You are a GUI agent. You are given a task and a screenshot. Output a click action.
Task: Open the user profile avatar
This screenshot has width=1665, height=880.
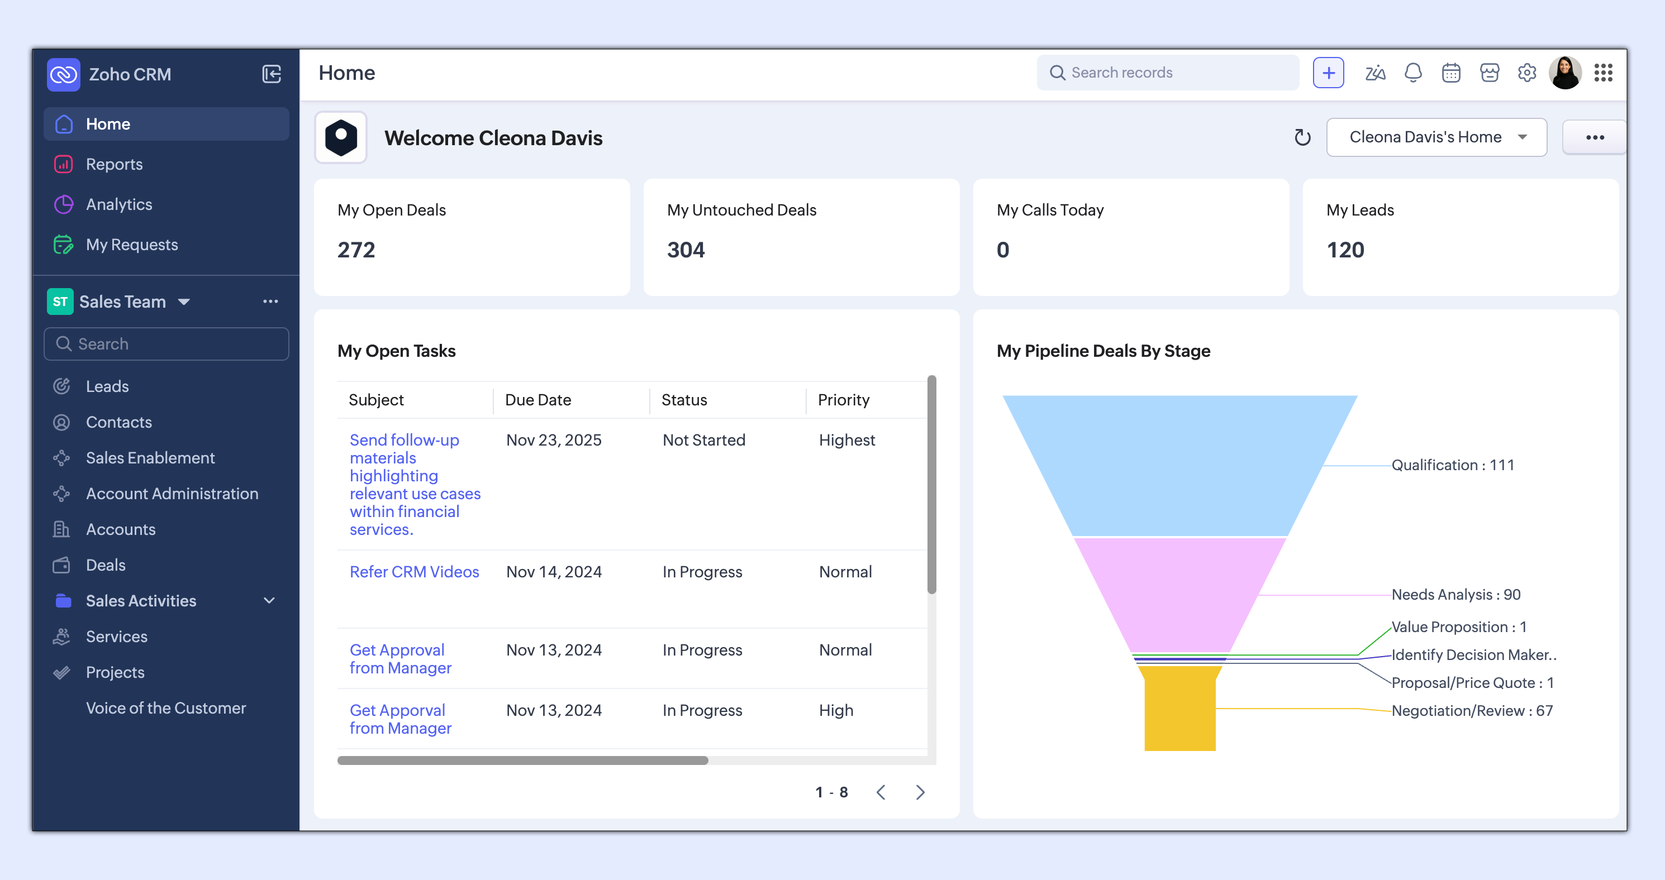(1565, 73)
